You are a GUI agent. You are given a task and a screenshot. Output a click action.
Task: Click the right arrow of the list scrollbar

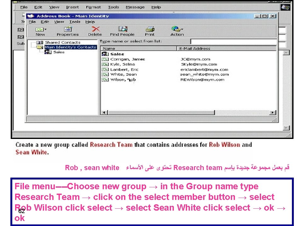click(272, 113)
